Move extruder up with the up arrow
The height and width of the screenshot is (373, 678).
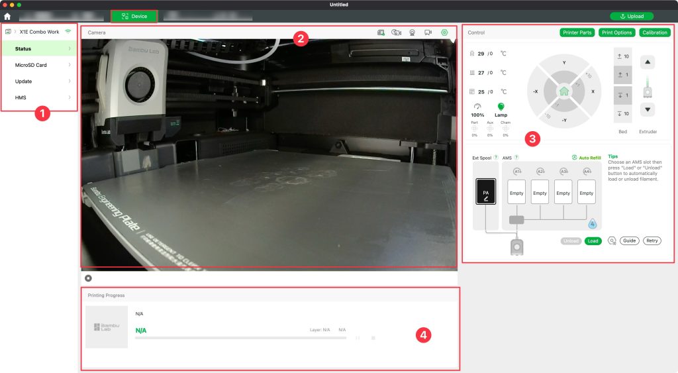[x=648, y=62]
